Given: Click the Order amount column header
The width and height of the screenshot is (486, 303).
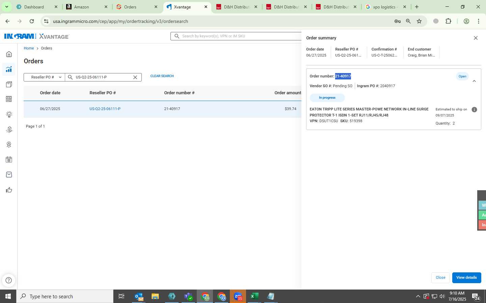Looking at the screenshot, I should [288, 93].
